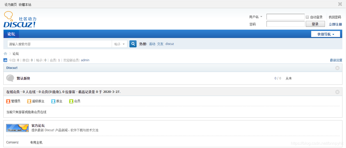Screen dimensions: 346x148
Task: Open the 最新回复 link
Action: tap(336, 60)
